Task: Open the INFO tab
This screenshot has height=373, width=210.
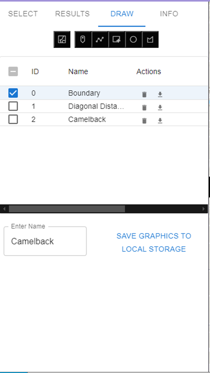Action: (x=169, y=14)
